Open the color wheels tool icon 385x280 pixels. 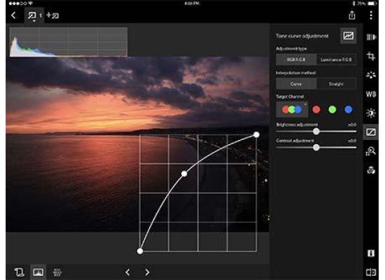tap(371, 170)
